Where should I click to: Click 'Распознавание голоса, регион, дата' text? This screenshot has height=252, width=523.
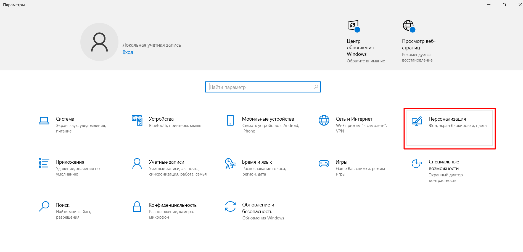pyautogui.click(x=264, y=171)
